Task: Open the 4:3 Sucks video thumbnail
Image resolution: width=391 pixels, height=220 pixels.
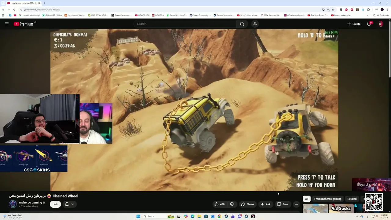Action: coord(341,208)
